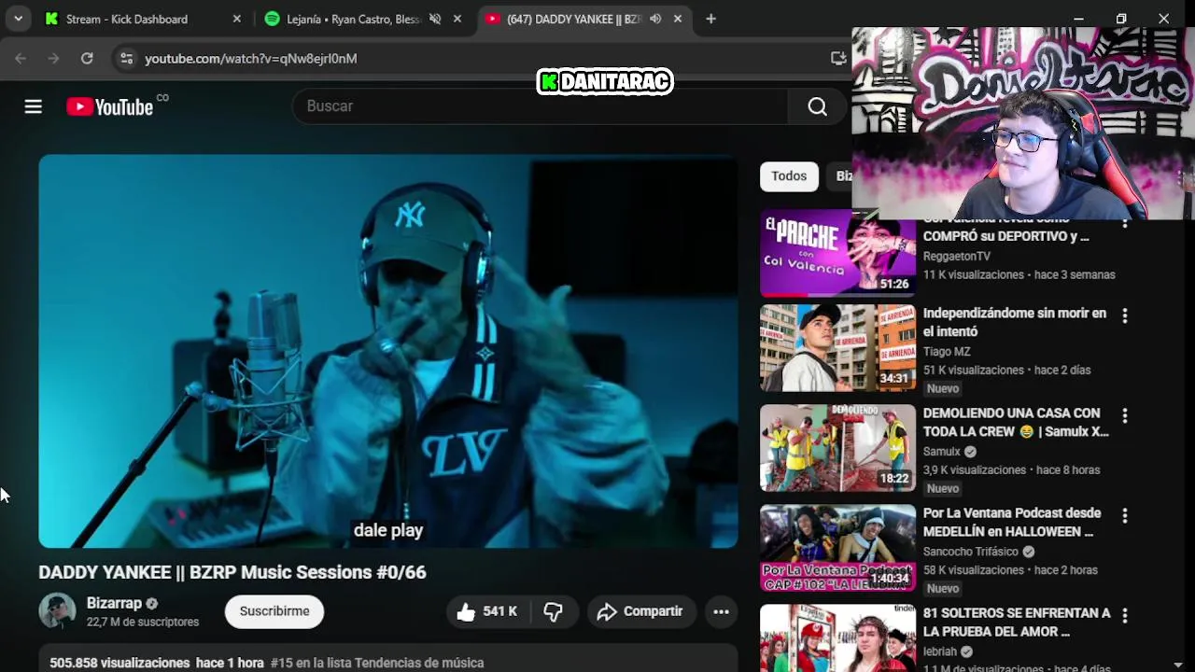Click the ReggaetonTV channel name

pos(957,256)
